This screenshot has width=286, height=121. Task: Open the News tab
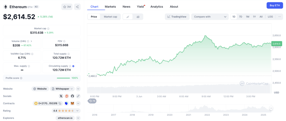[127, 7]
